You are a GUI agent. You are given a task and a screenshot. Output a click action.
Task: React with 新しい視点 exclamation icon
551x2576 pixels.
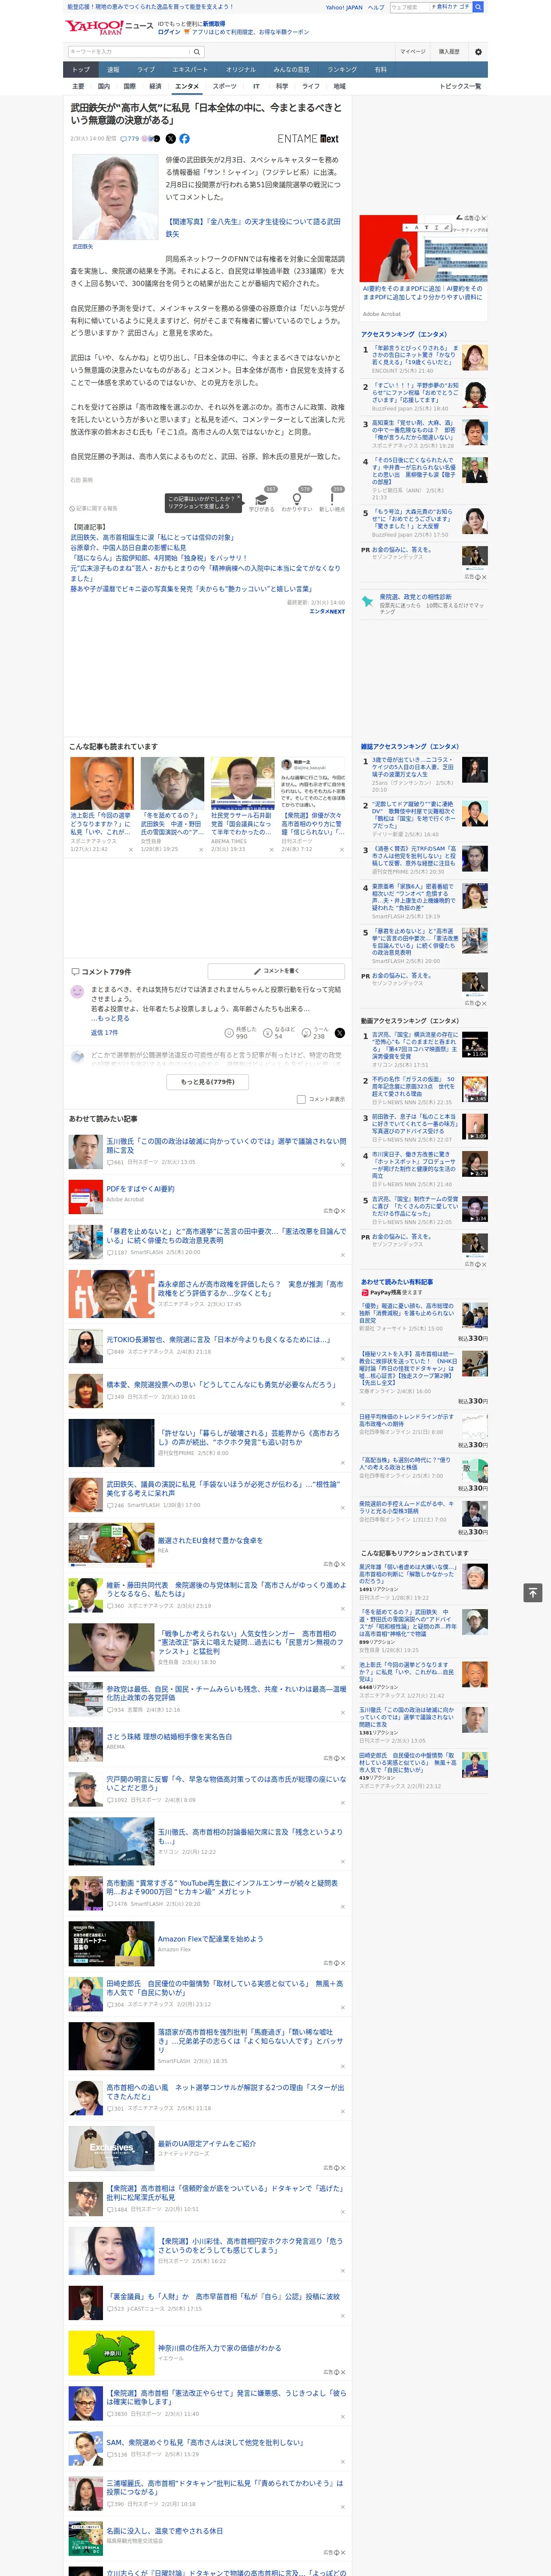tap(332, 501)
